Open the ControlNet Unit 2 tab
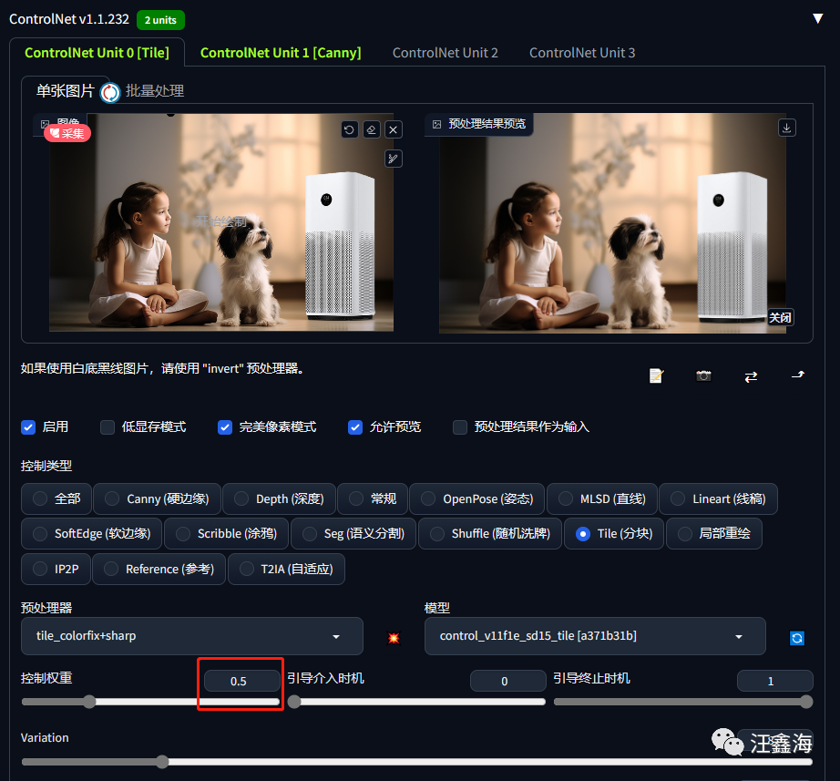 pos(446,53)
